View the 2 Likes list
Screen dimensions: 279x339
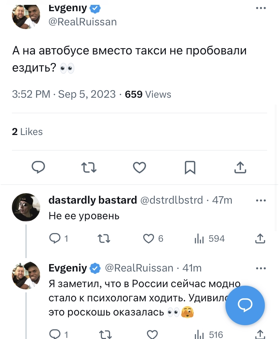pyautogui.click(x=27, y=132)
